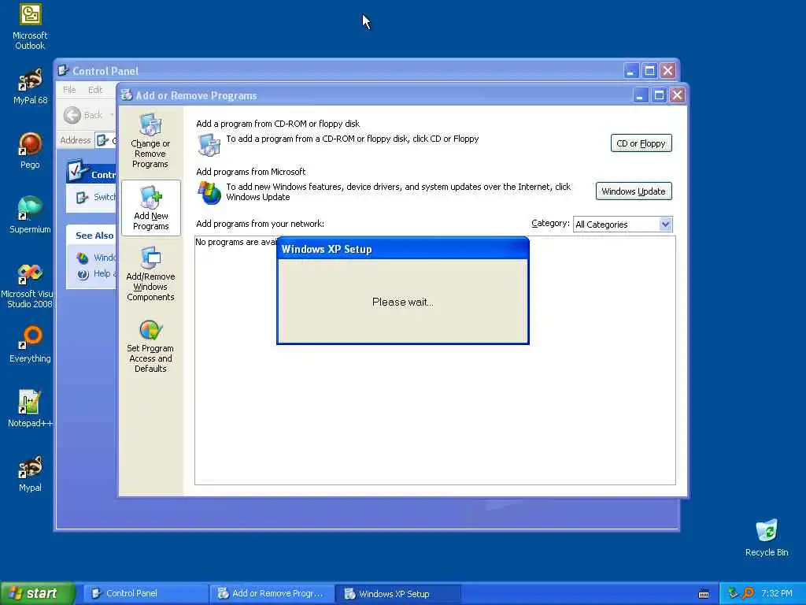Open Help link under See Also
Viewport: 806px width, 605px height.
(x=97, y=273)
